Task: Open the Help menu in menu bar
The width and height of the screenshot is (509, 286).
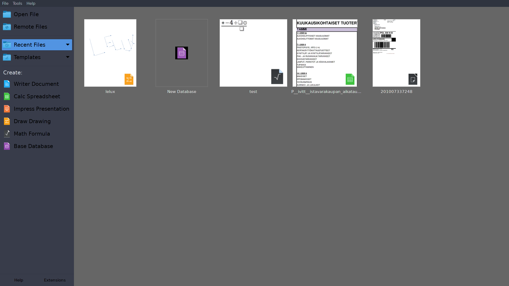Action: coord(31,3)
